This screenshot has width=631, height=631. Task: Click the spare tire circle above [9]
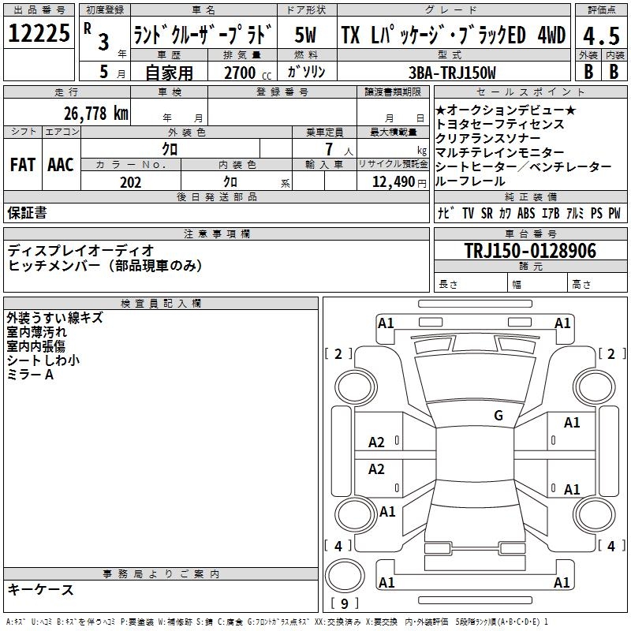tap(345, 576)
